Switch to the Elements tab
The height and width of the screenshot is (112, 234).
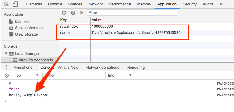click(34, 4)
